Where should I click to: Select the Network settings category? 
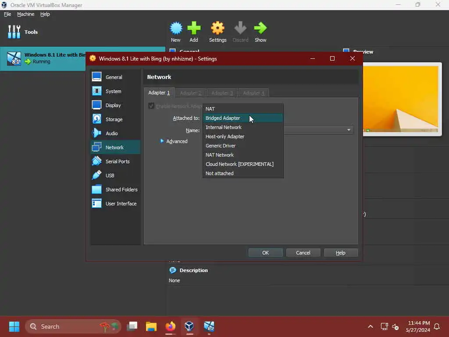pyautogui.click(x=115, y=147)
